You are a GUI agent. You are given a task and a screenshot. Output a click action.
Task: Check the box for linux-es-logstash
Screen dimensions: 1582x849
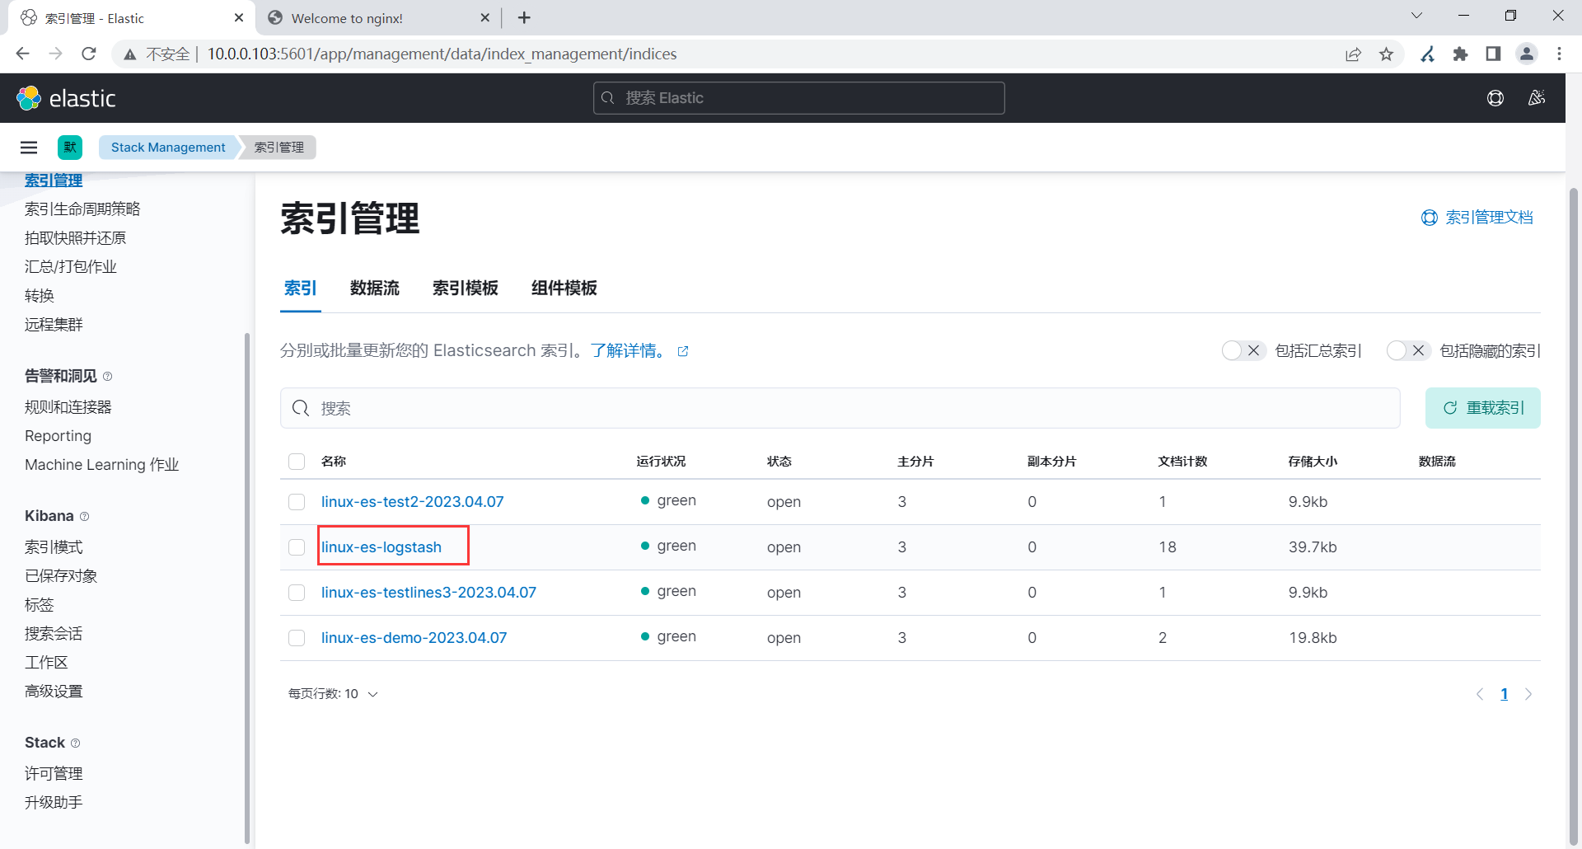click(297, 547)
